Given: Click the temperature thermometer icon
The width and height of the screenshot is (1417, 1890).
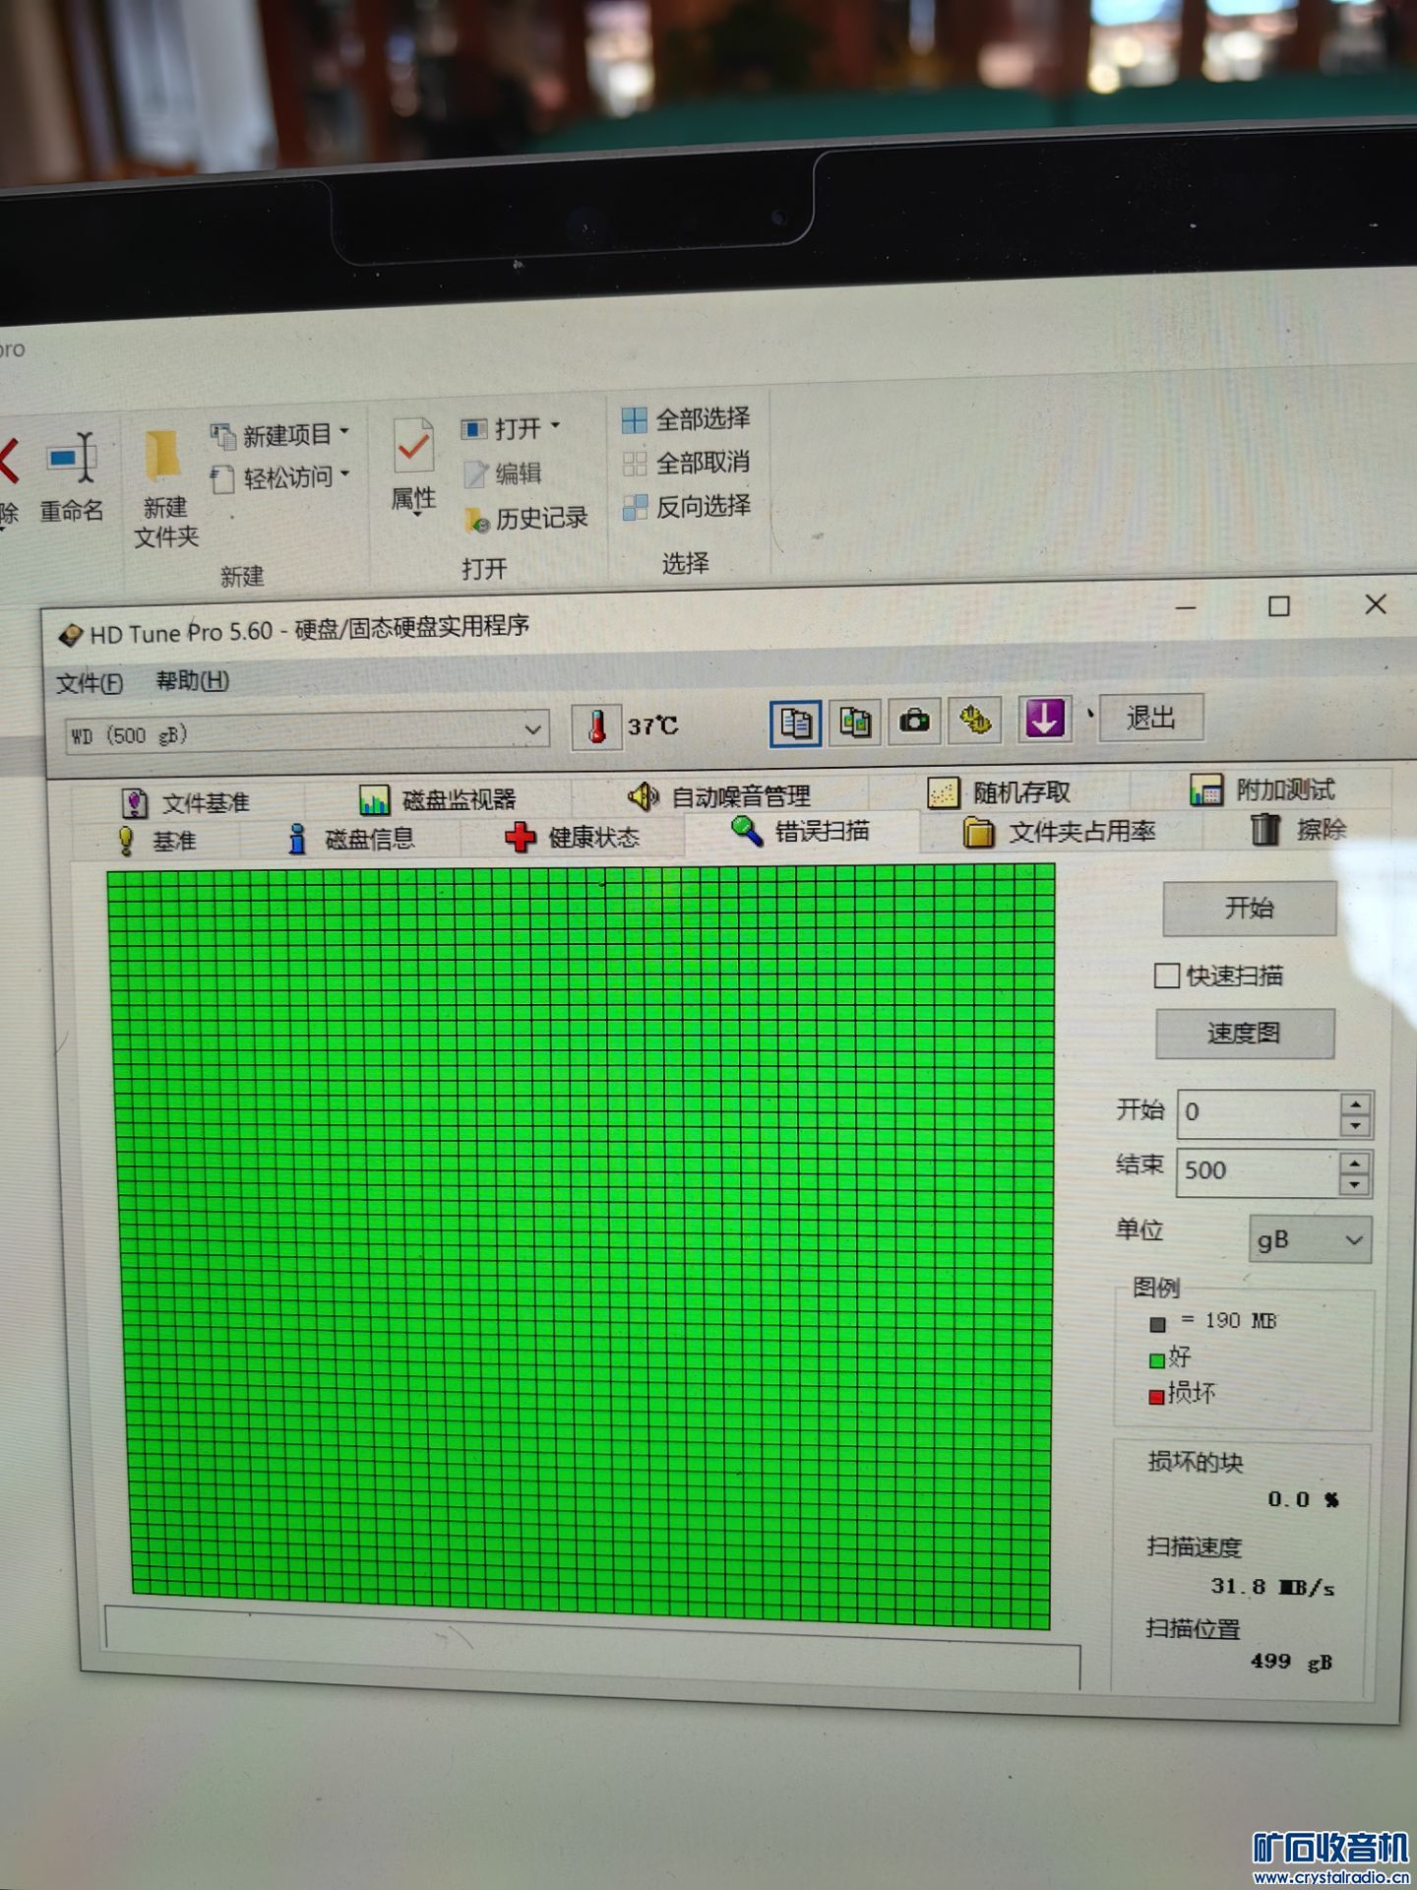Looking at the screenshot, I should click(596, 727).
